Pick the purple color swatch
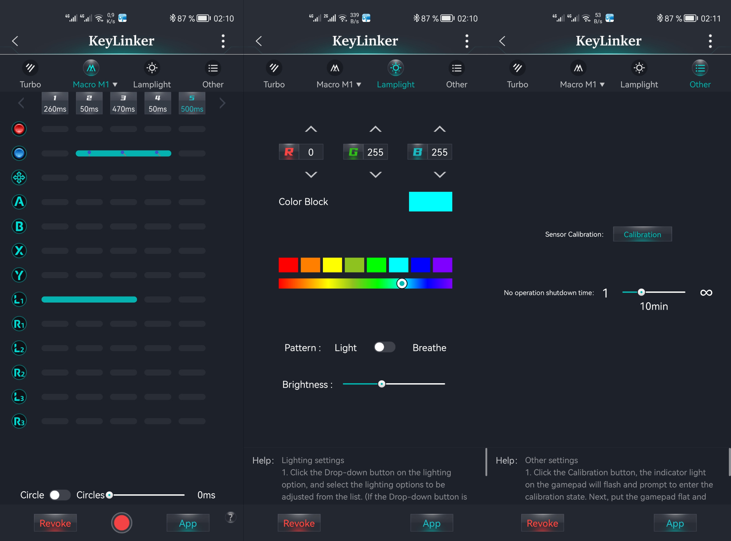The height and width of the screenshot is (541, 731). point(442,264)
